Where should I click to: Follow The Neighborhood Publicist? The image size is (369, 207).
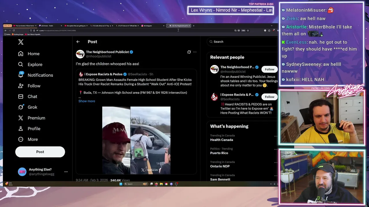270,69
